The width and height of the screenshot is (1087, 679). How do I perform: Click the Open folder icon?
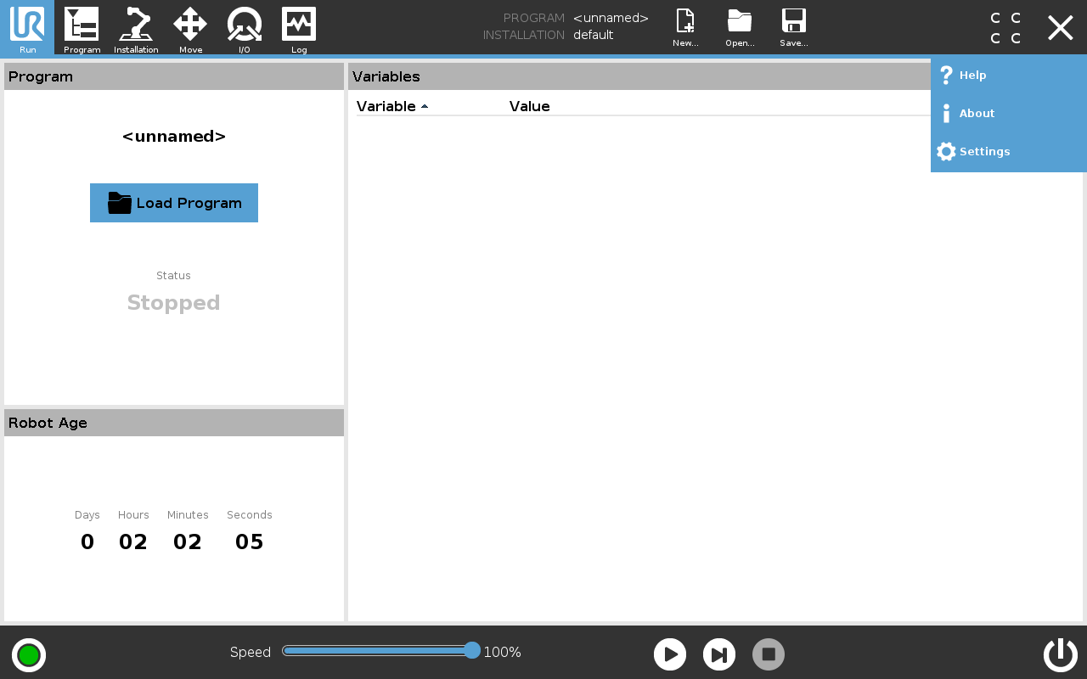740,27
